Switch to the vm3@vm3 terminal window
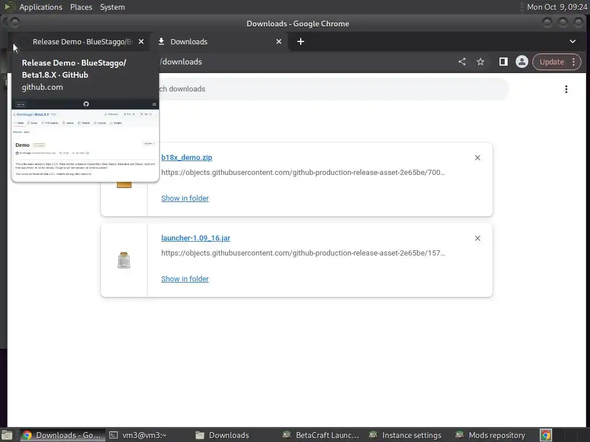This screenshot has height=442, width=590. tap(138, 435)
